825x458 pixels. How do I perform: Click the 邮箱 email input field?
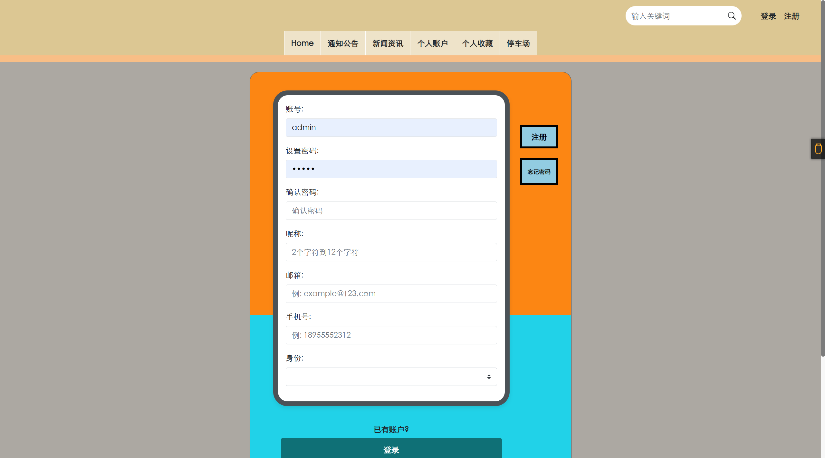point(391,294)
